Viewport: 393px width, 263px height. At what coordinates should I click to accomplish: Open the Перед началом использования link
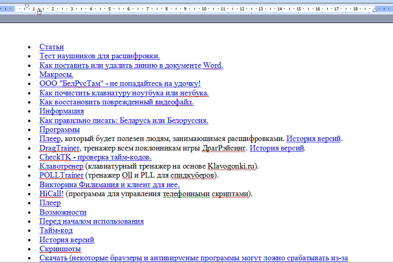coord(91,221)
